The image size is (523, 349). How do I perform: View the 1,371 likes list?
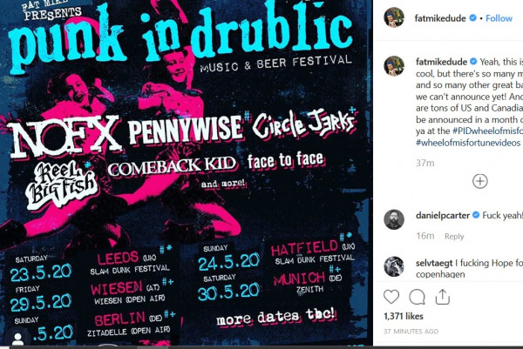404,316
